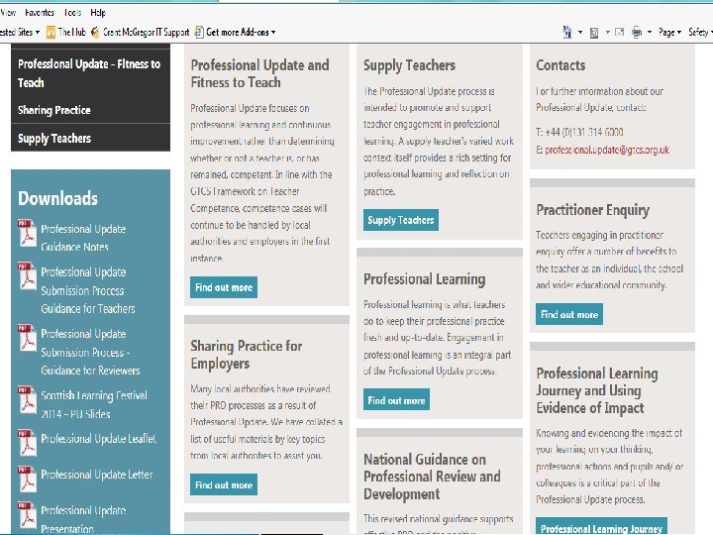This screenshot has width=713, height=535.
Task: Expand Print dropdown arrow
Action: pyautogui.click(x=650, y=33)
